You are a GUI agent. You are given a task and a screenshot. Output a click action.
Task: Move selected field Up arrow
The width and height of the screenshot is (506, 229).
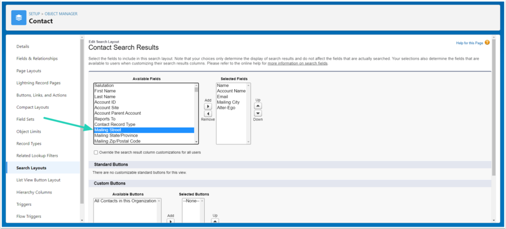[258, 106]
